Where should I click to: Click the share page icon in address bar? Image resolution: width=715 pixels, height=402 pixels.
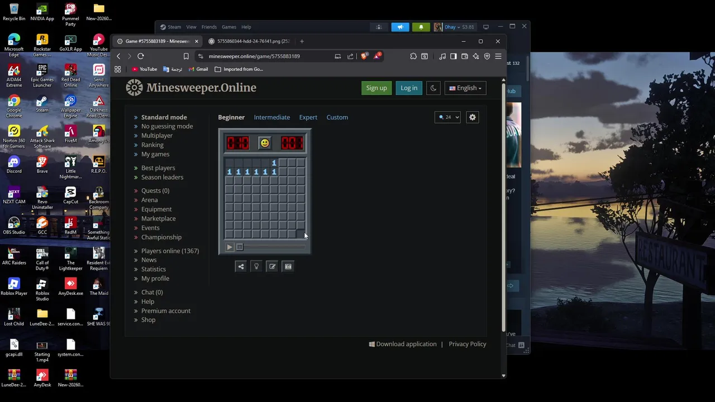coord(350,56)
